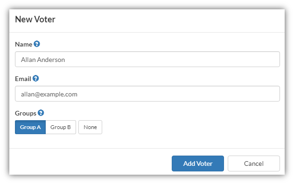Click the blue question mark above the email box
The width and height of the screenshot is (294, 184).
click(35, 78)
